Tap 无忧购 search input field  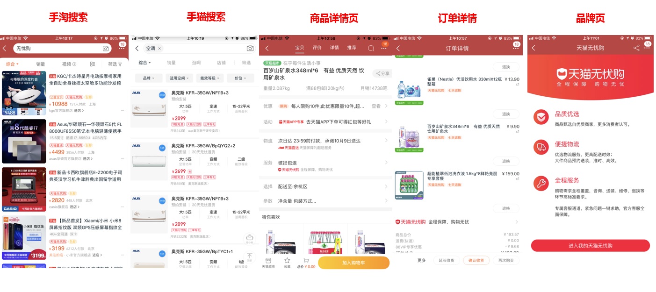click(62, 49)
